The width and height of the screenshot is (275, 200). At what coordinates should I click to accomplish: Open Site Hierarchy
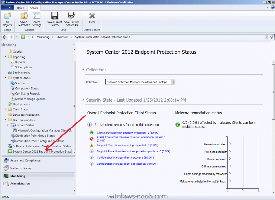pyautogui.click(x=21, y=72)
